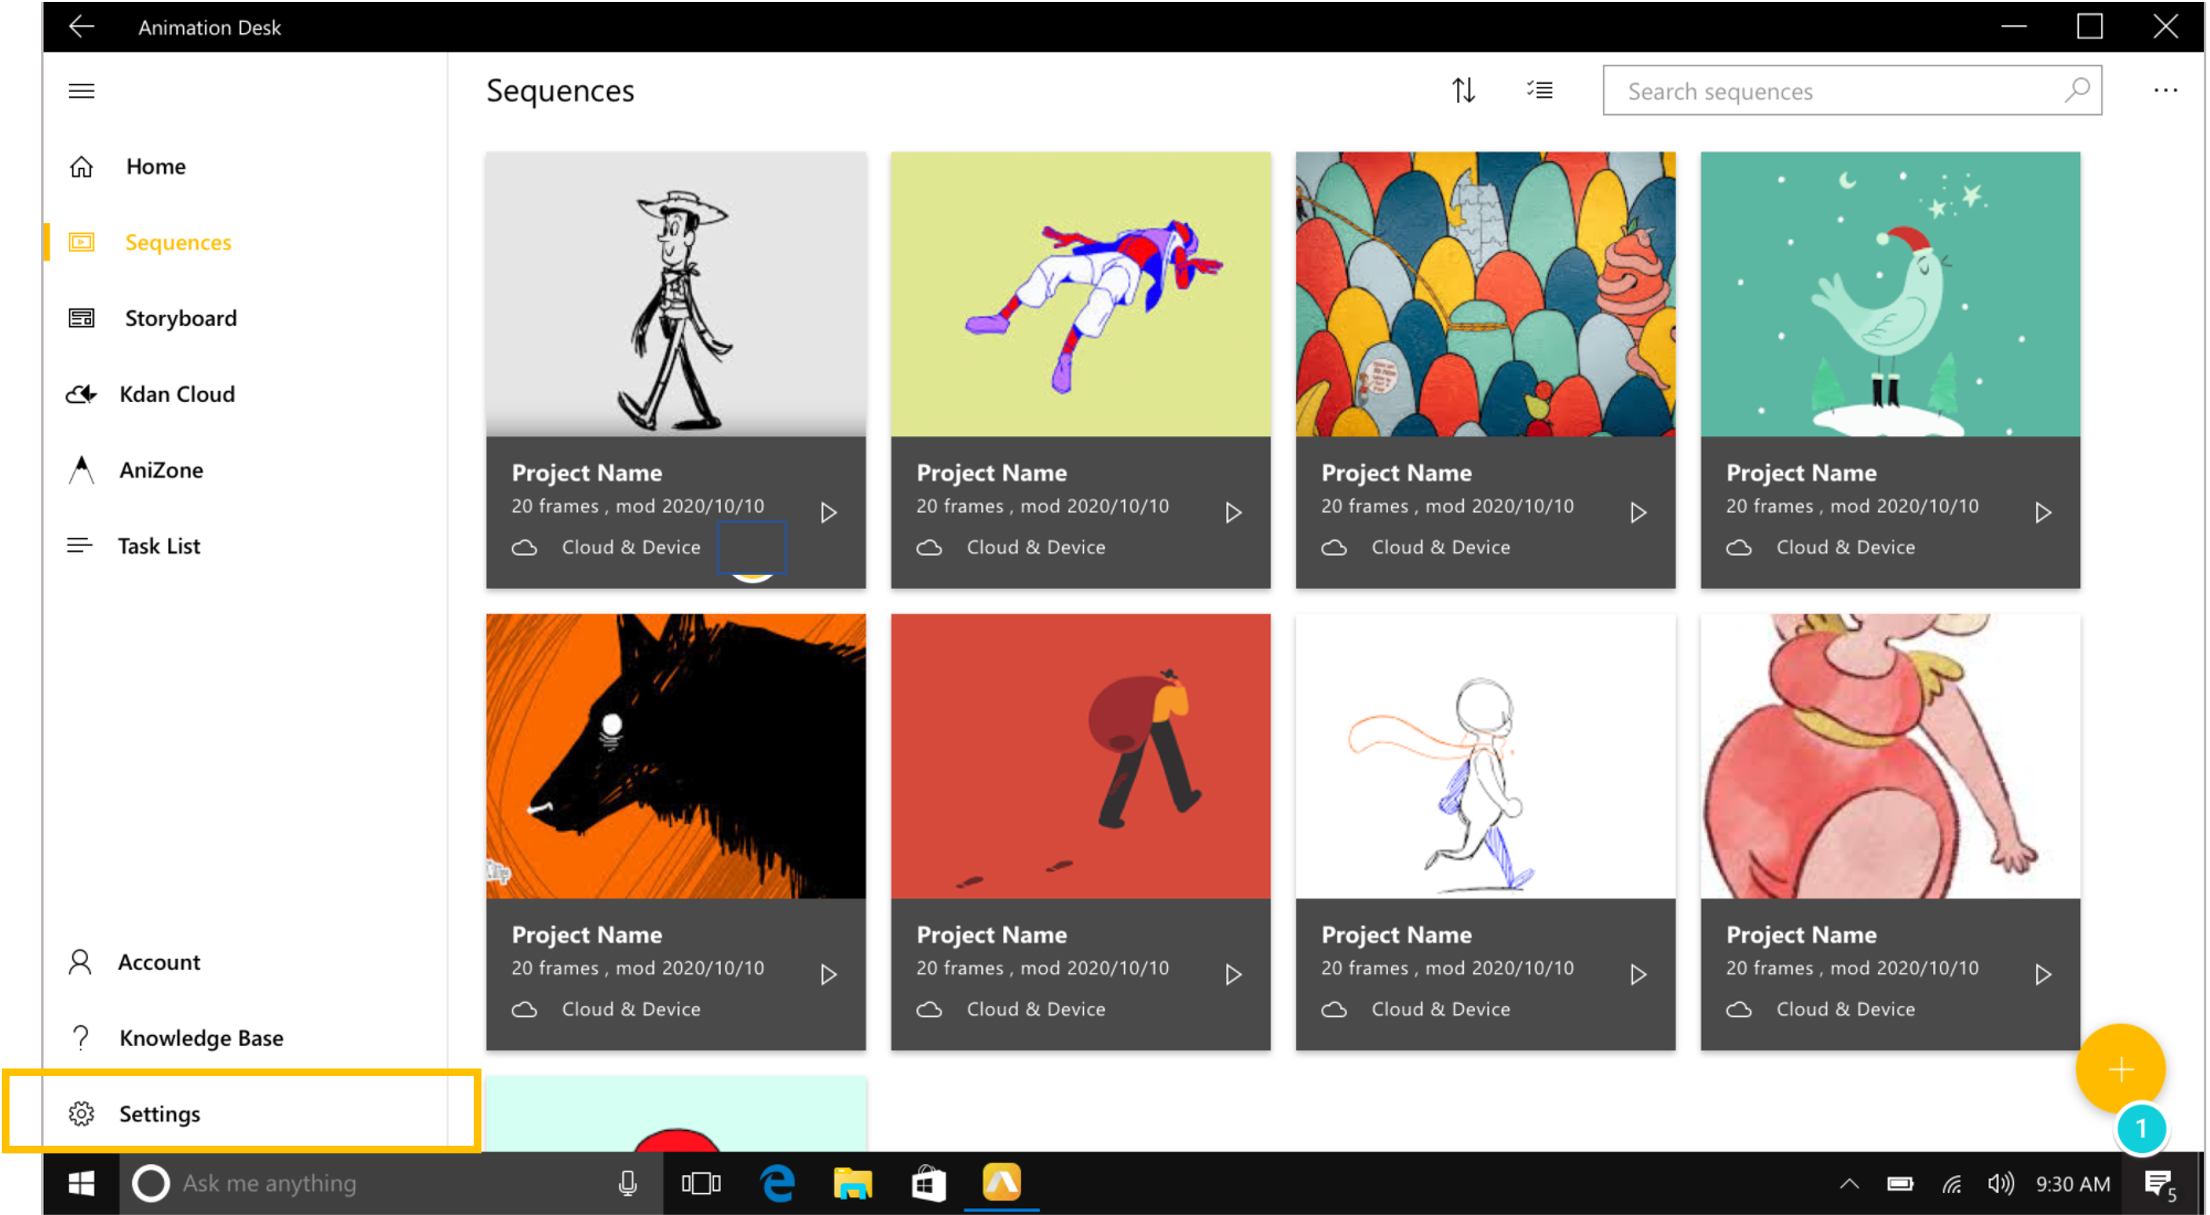Launch Microsoft Edge from the taskbar
Image resolution: width=2210 pixels, height=1215 pixels.
click(x=777, y=1183)
